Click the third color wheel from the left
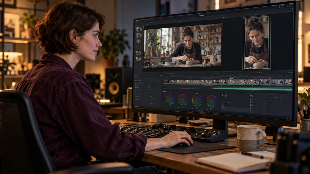310x174 pixels. (x=197, y=100)
